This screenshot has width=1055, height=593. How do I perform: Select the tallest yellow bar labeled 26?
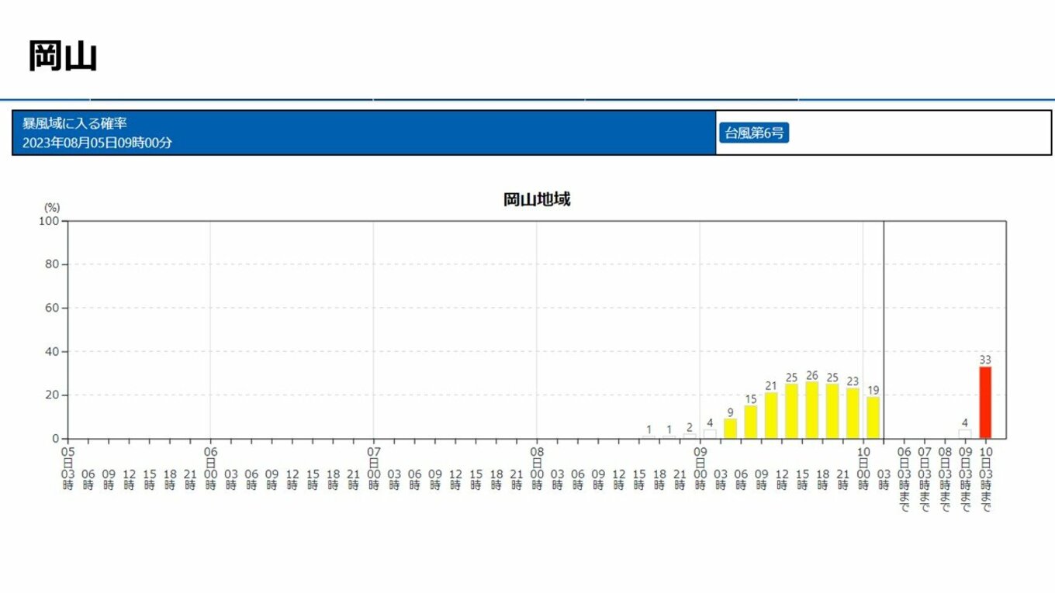(812, 410)
